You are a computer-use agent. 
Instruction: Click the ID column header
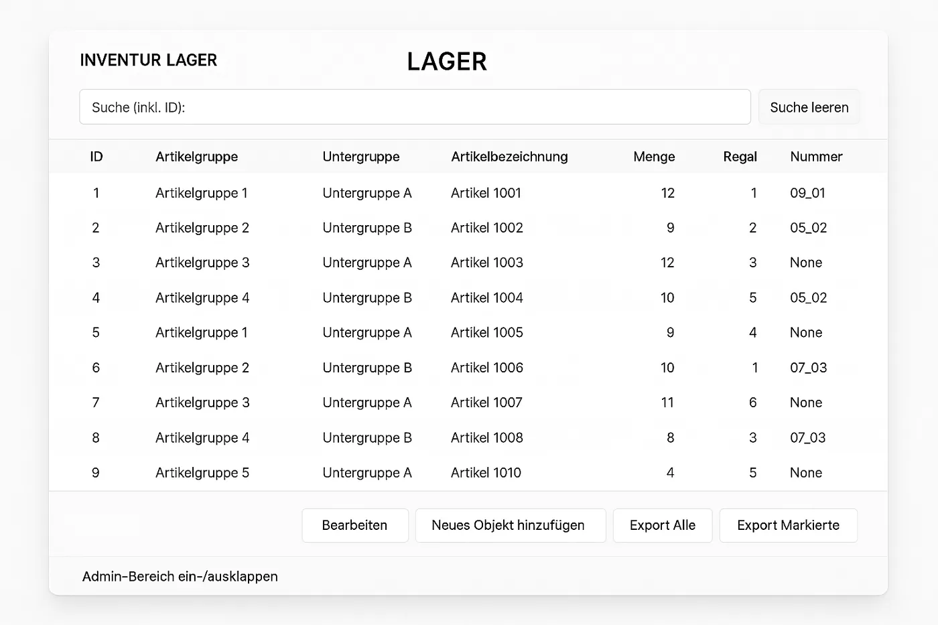tap(96, 157)
